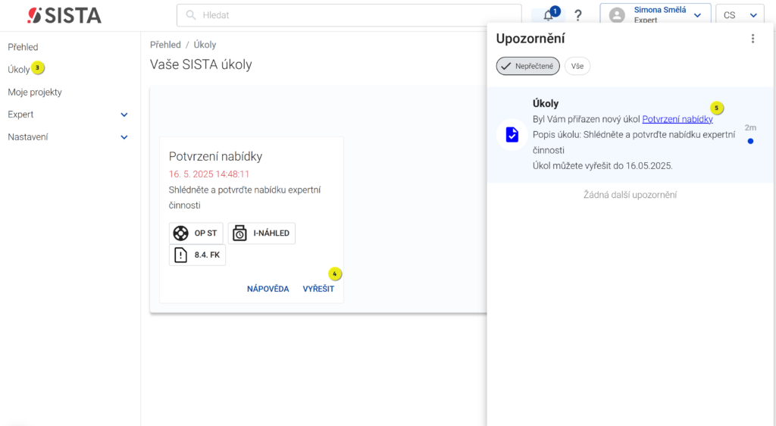
Task: Open help via the question mark icon
Action: 577,15
